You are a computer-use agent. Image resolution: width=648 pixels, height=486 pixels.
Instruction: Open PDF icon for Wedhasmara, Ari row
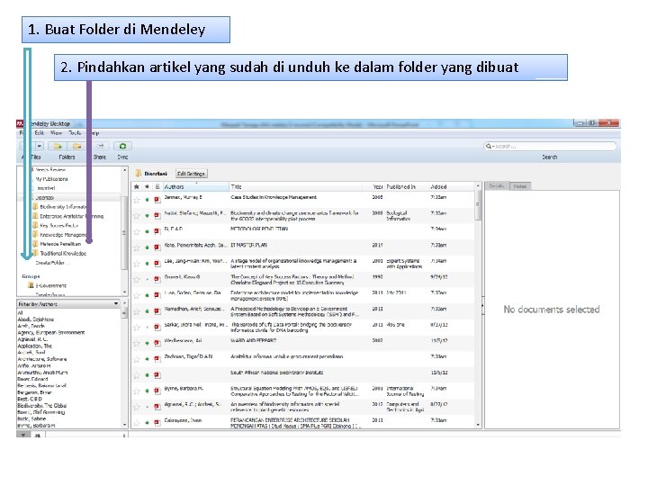point(157,343)
